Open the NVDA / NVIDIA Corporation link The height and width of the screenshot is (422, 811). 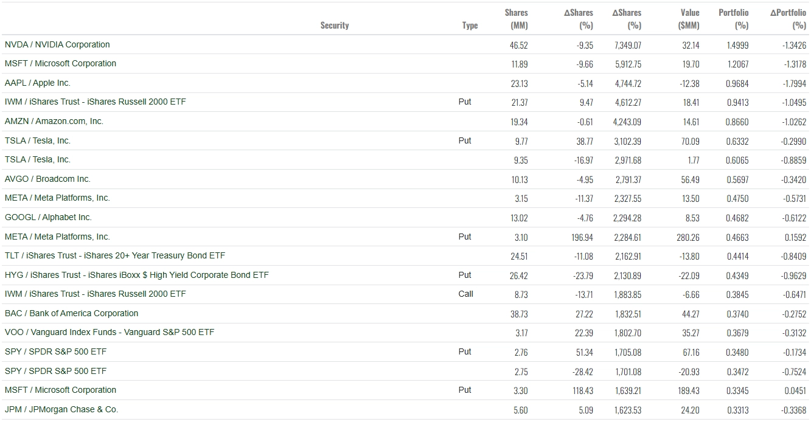point(57,44)
